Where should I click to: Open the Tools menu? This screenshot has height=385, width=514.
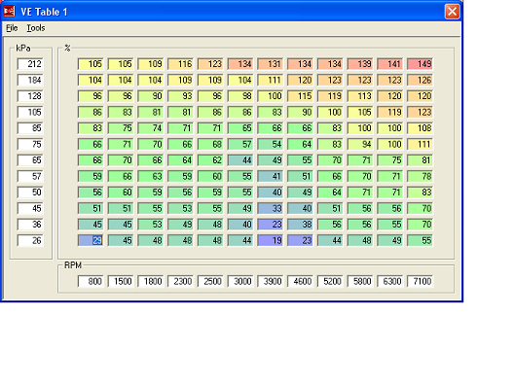coord(36,28)
